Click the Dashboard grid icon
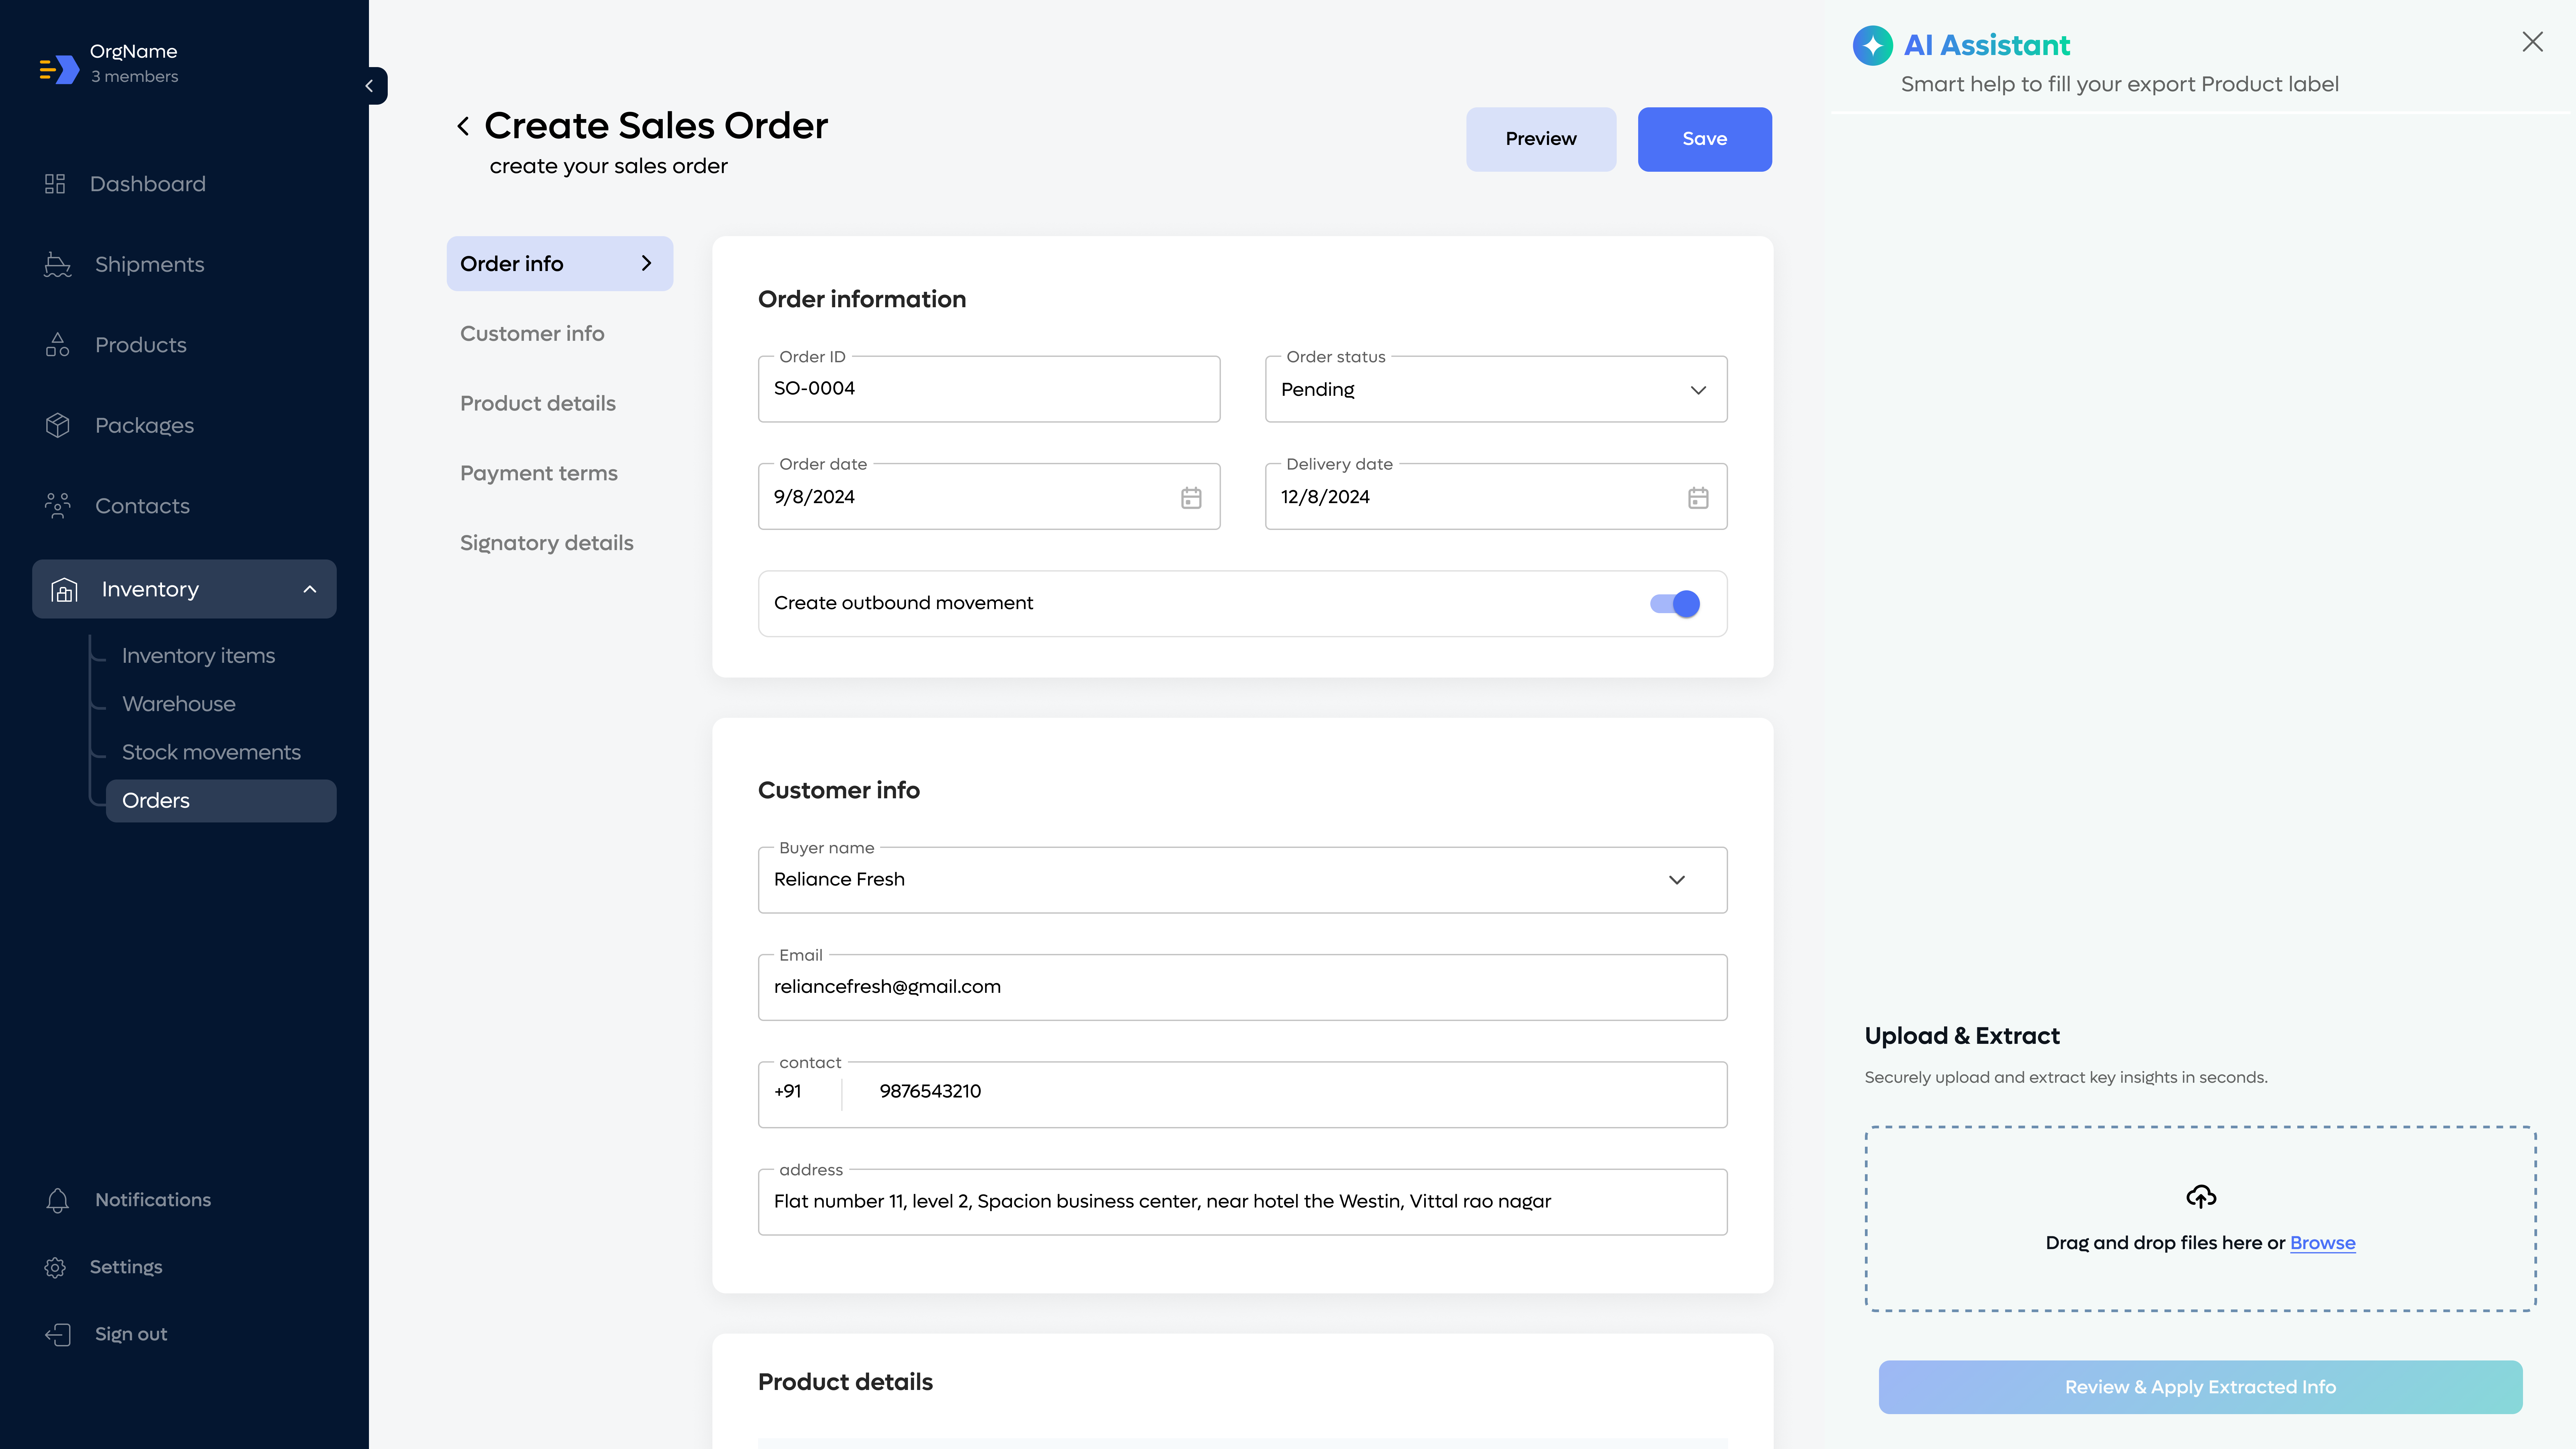The width and height of the screenshot is (2576, 1449). (55, 184)
